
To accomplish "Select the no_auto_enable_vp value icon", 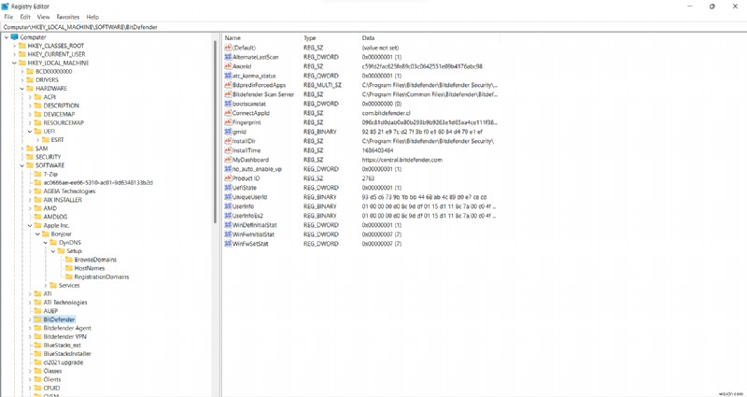I will [228, 169].
